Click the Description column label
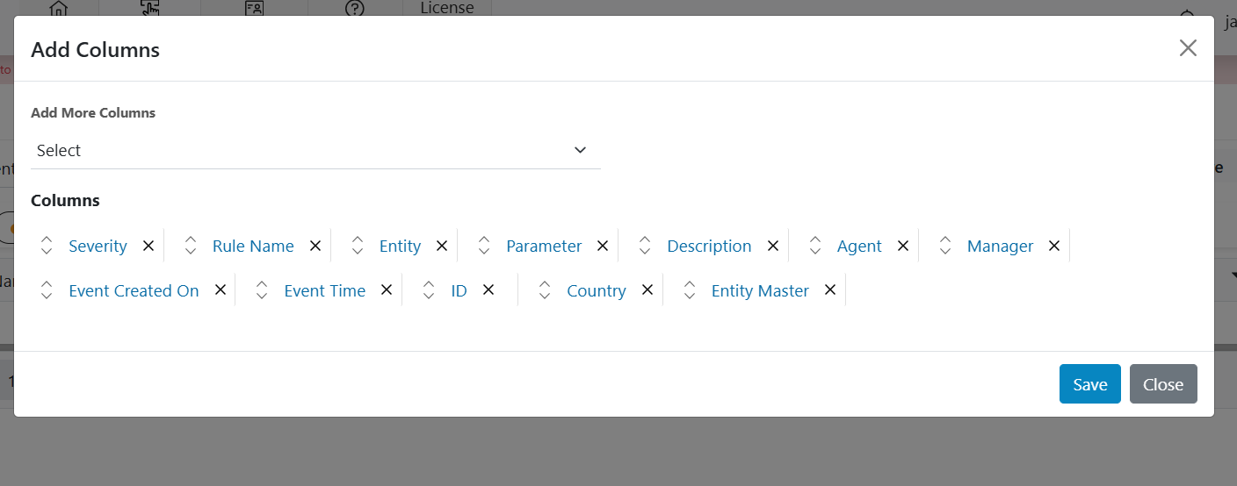Viewport: 1237px width, 486px height. tap(709, 247)
